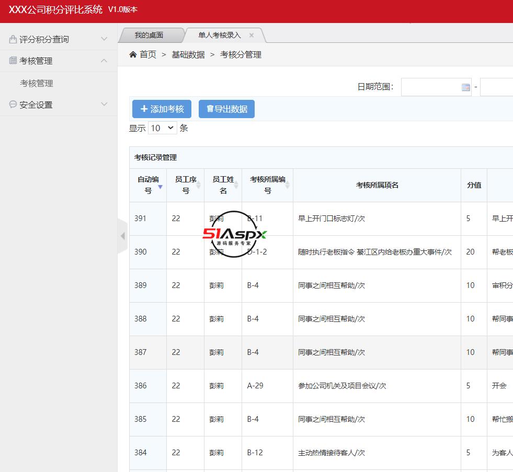Collapse the 考核管理 menu chevron
This screenshot has width=513, height=472.
coord(104,61)
